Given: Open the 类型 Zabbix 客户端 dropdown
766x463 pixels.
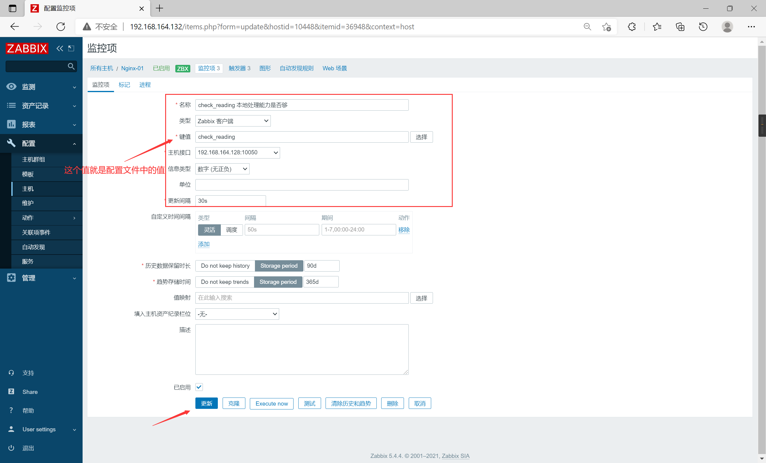Looking at the screenshot, I should coord(232,121).
